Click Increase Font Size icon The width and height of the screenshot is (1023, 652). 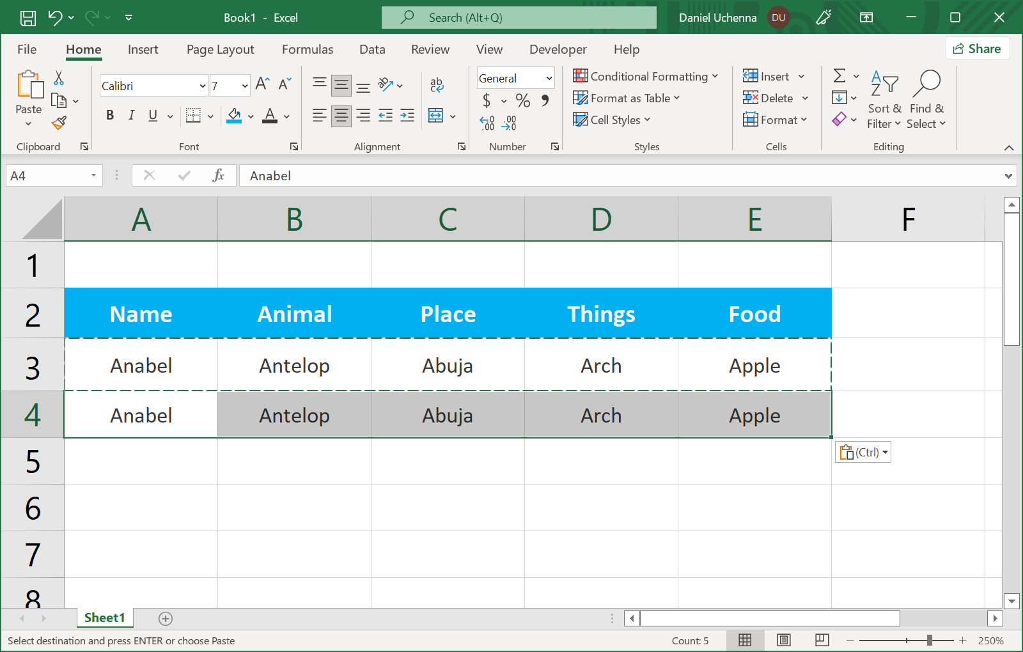pos(262,84)
